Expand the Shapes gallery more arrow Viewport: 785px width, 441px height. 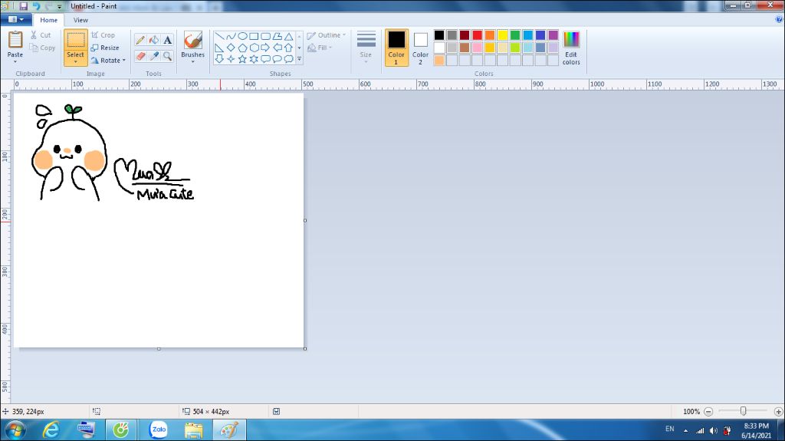tap(300, 59)
